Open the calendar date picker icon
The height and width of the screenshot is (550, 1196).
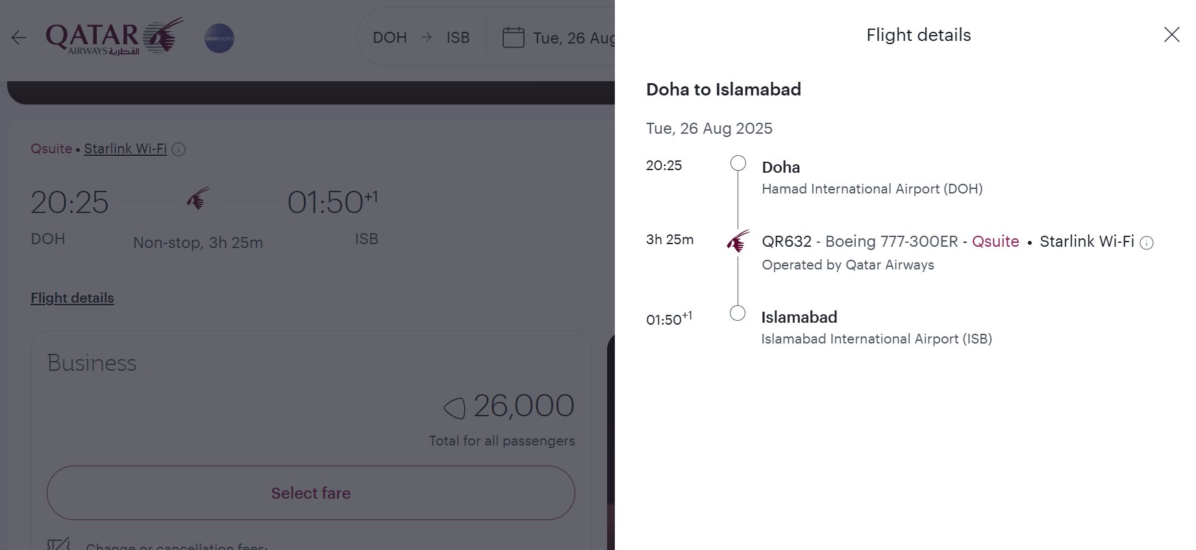tap(513, 37)
